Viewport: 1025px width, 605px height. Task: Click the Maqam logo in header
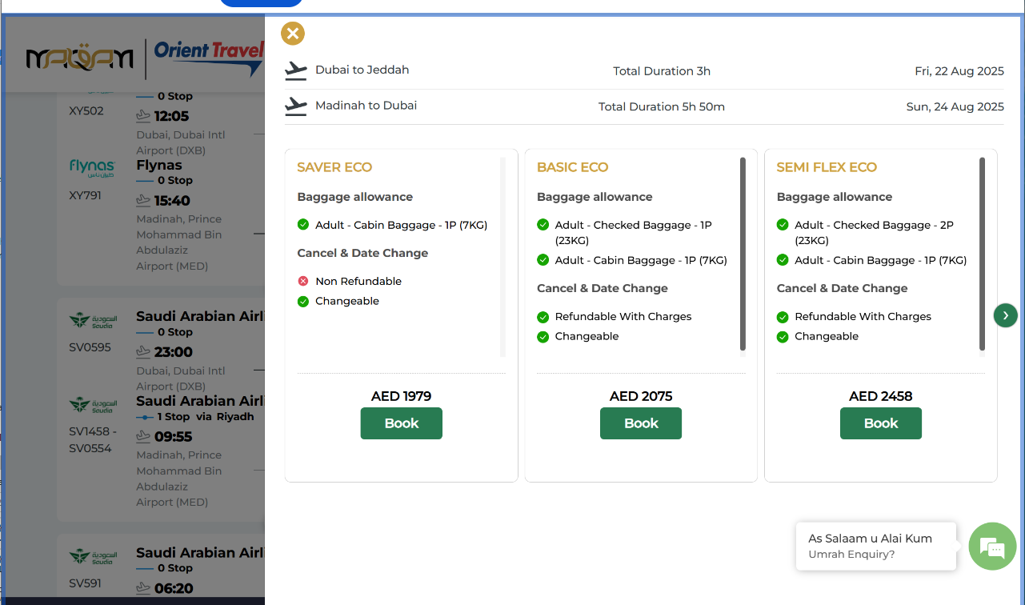[79, 58]
